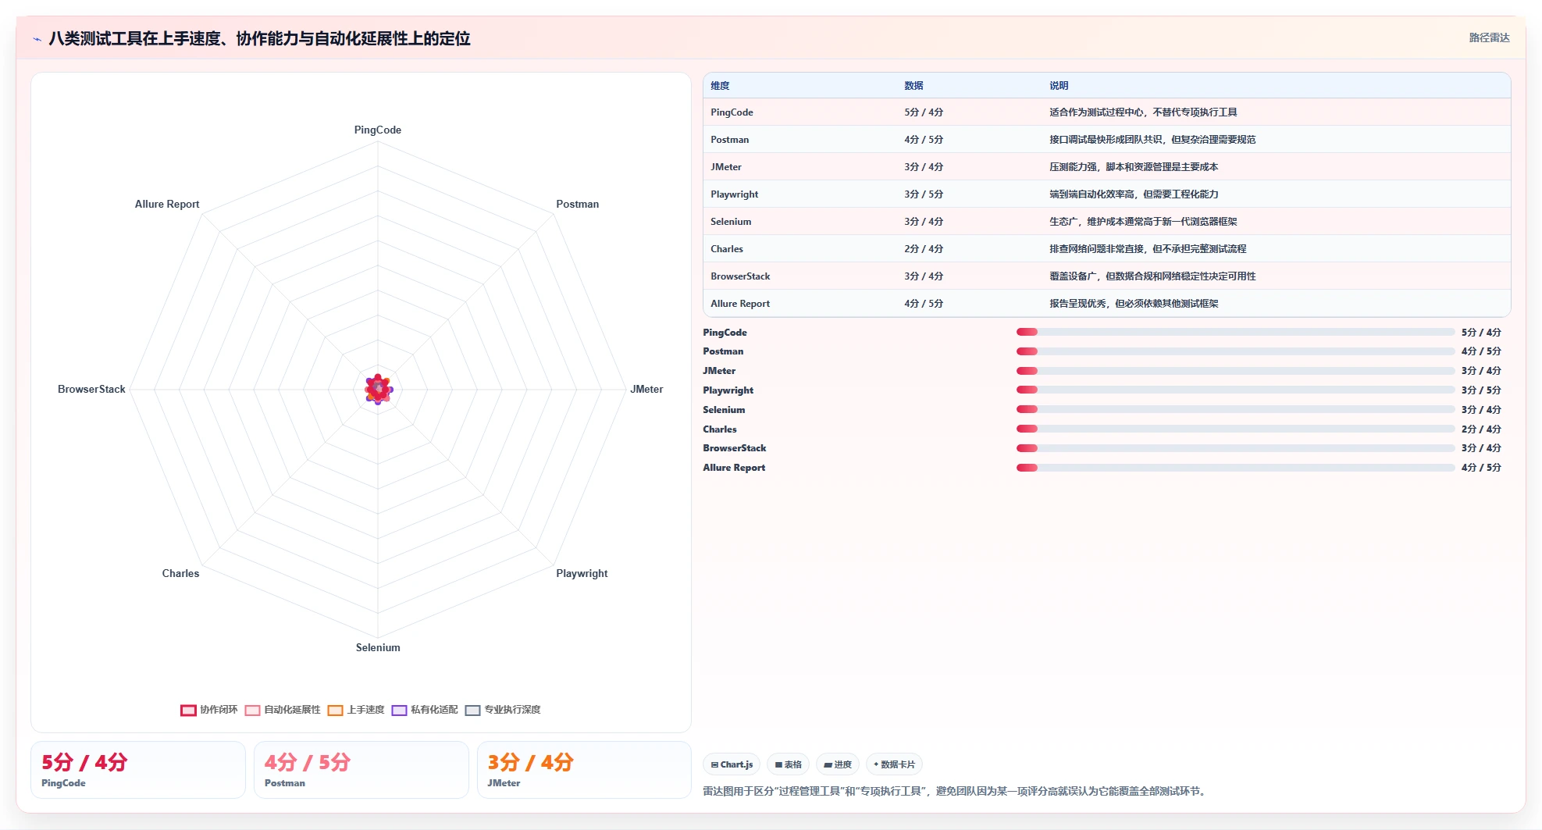Click the Chart.js tag chip
Image resolution: width=1542 pixels, height=830 pixels.
point(732,764)
